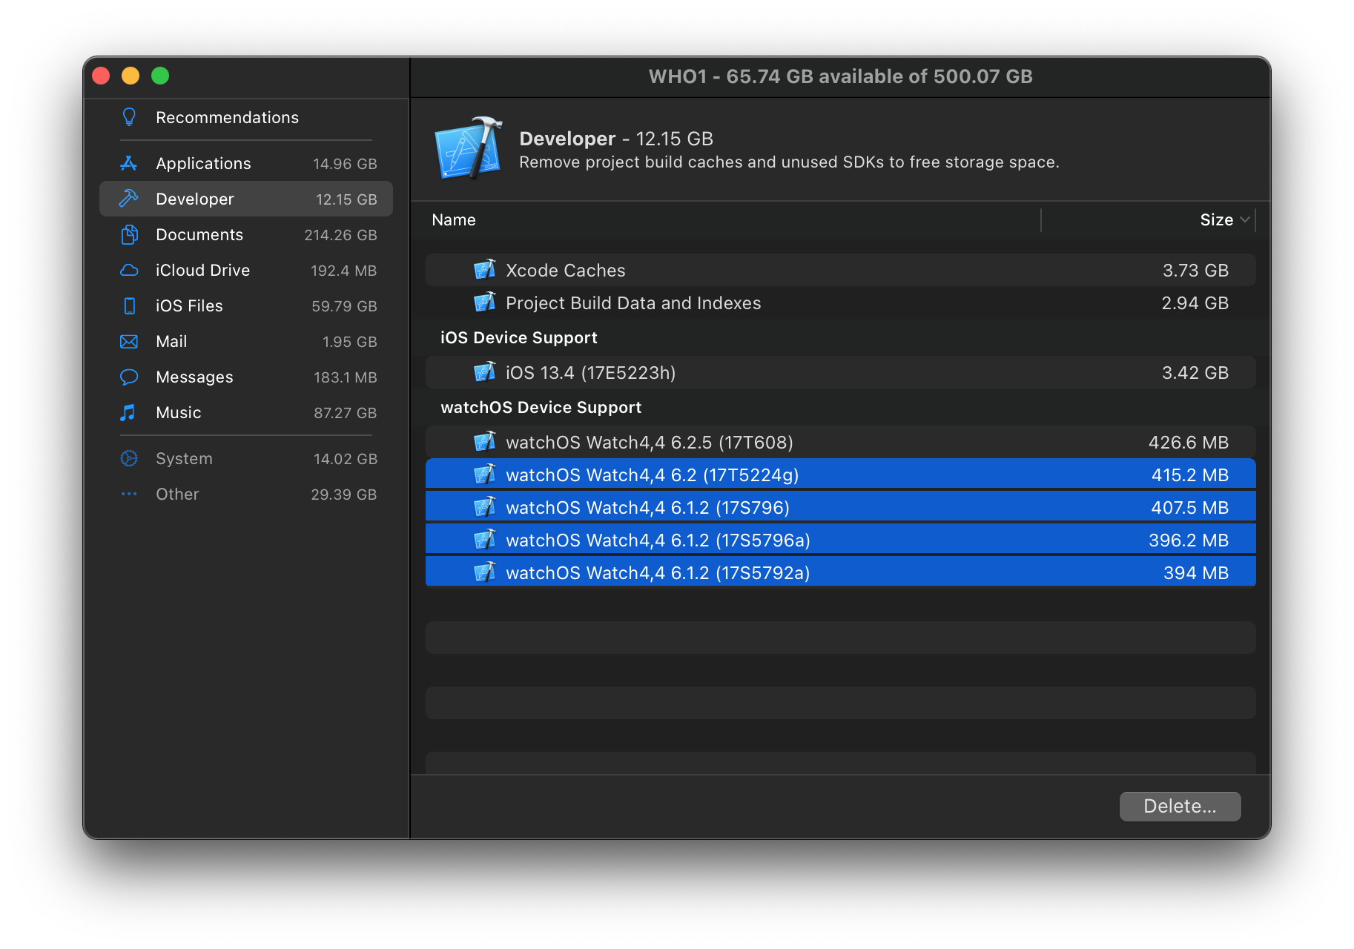Click the iOS Device Support group header
This screenshot has width=1354, height=949.
[518, 337]
